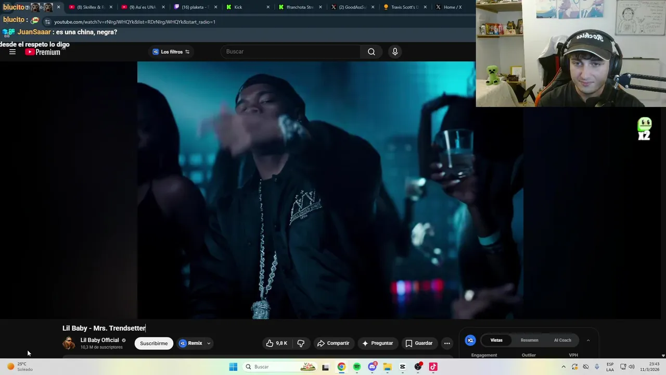Open the YouTube hamburger guide menu
Image resolution: width=666 pixels, height=375 pixels.
click(12, 52)
